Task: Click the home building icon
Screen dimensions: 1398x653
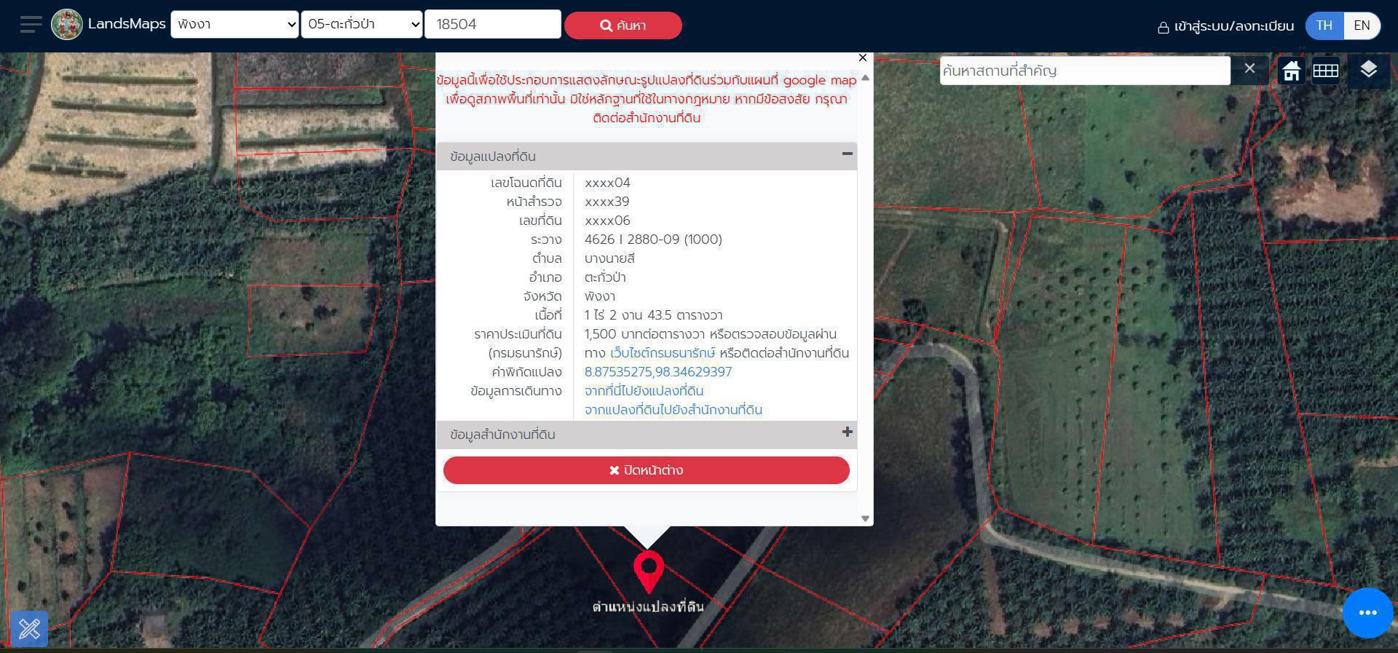Action: (1291, 71)
